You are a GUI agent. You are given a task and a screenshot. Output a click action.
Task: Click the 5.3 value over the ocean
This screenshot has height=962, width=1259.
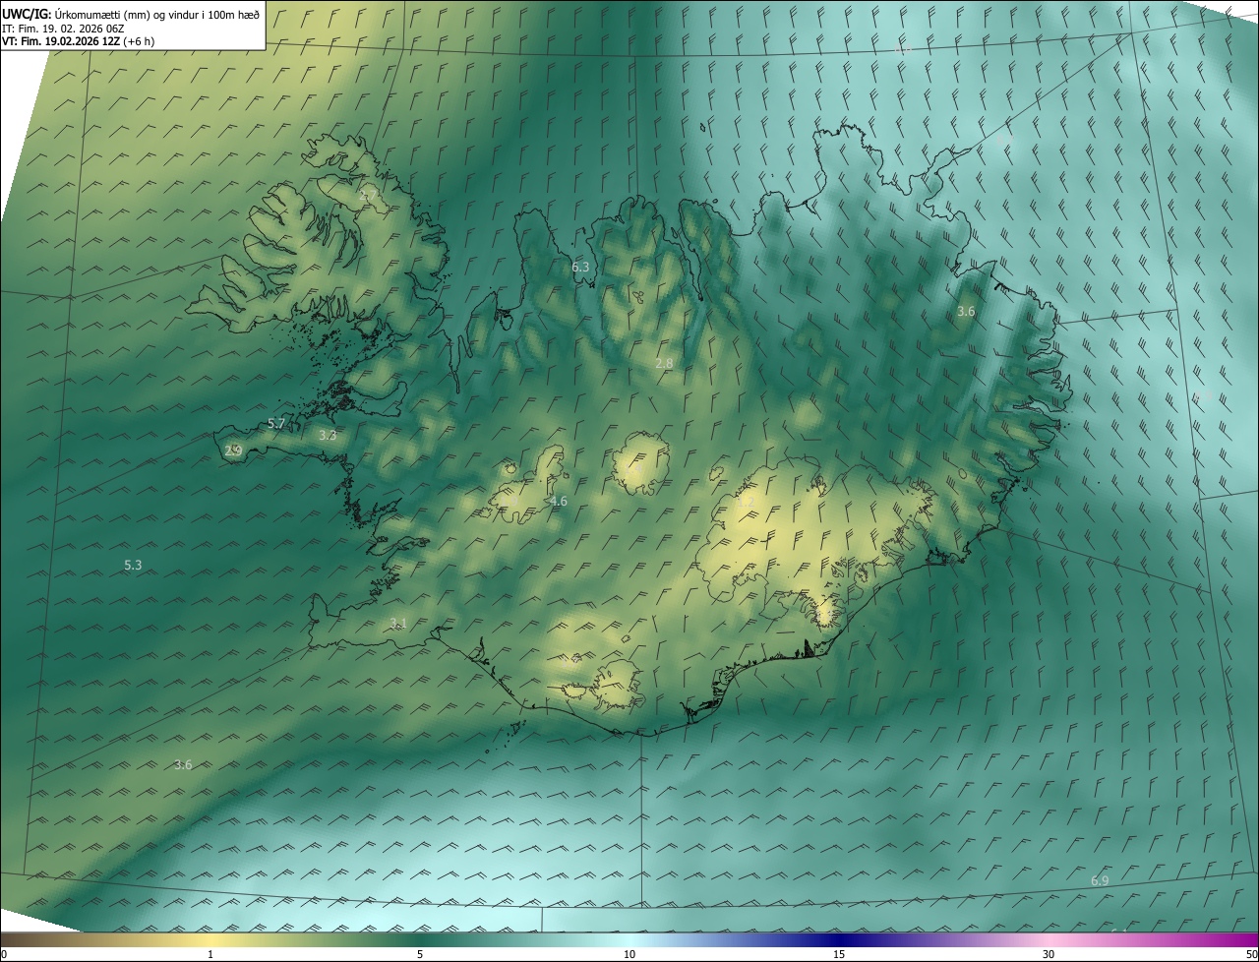133,565
